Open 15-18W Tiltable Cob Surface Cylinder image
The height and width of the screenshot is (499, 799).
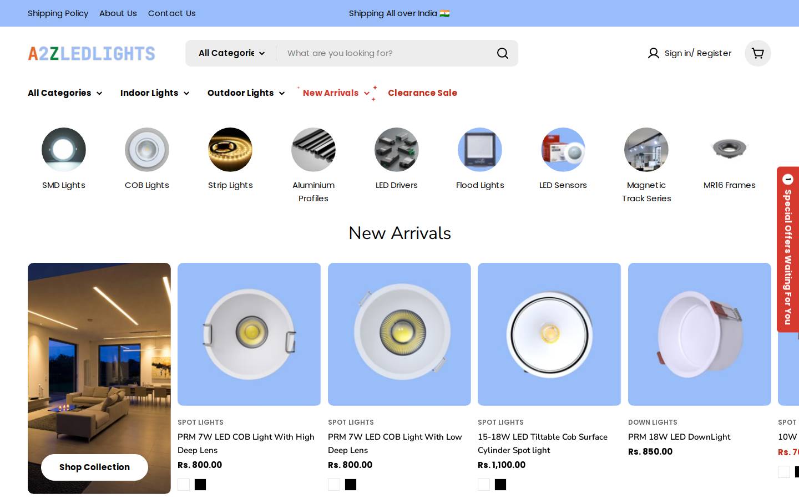click(x=549, y=334)
